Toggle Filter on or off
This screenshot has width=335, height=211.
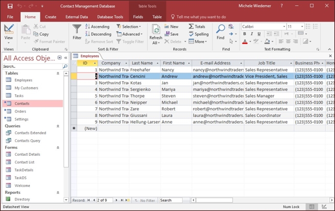click(x=130, y=42)
